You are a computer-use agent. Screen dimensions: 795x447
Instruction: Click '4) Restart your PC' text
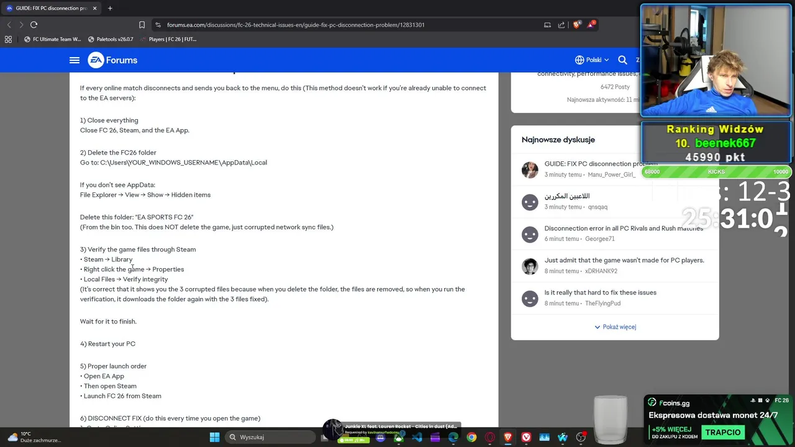[107, 344]
